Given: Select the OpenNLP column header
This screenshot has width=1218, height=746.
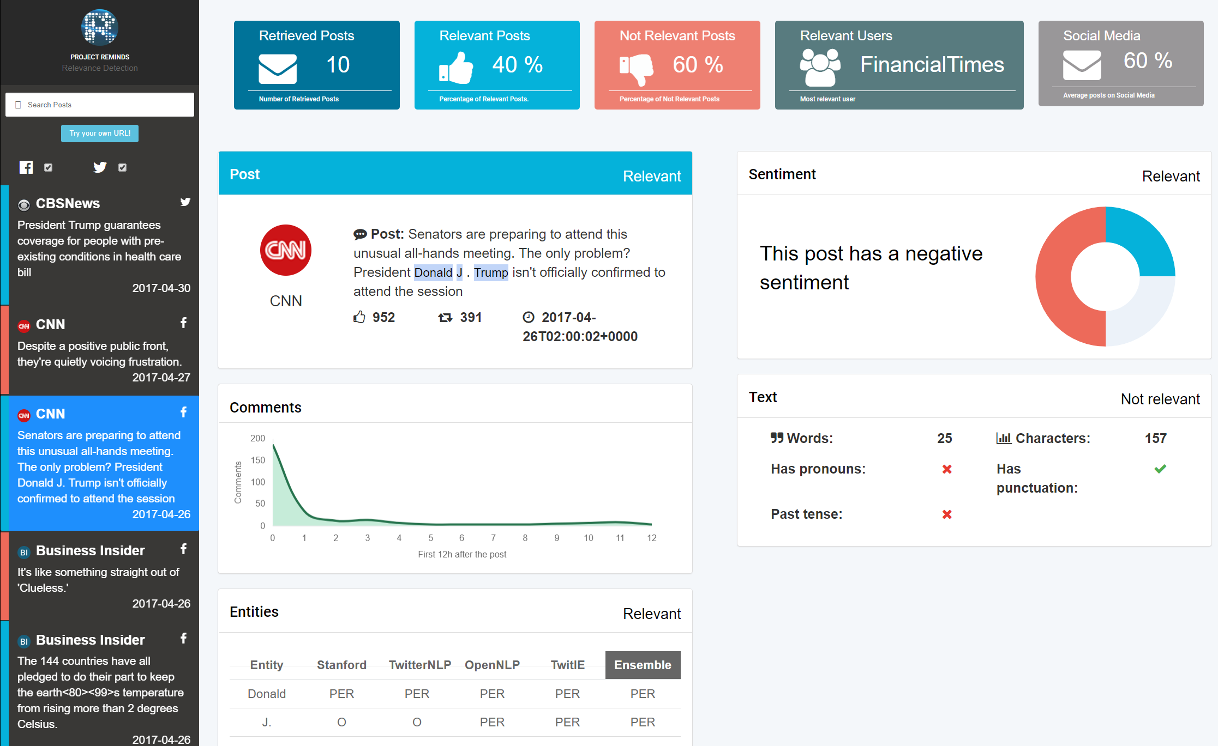Looking at the screenshot, I should 492,665.
